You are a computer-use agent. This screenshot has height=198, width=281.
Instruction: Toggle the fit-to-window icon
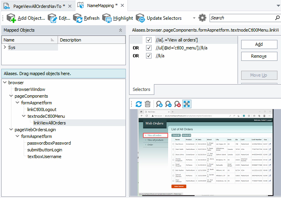pos(187,104)
